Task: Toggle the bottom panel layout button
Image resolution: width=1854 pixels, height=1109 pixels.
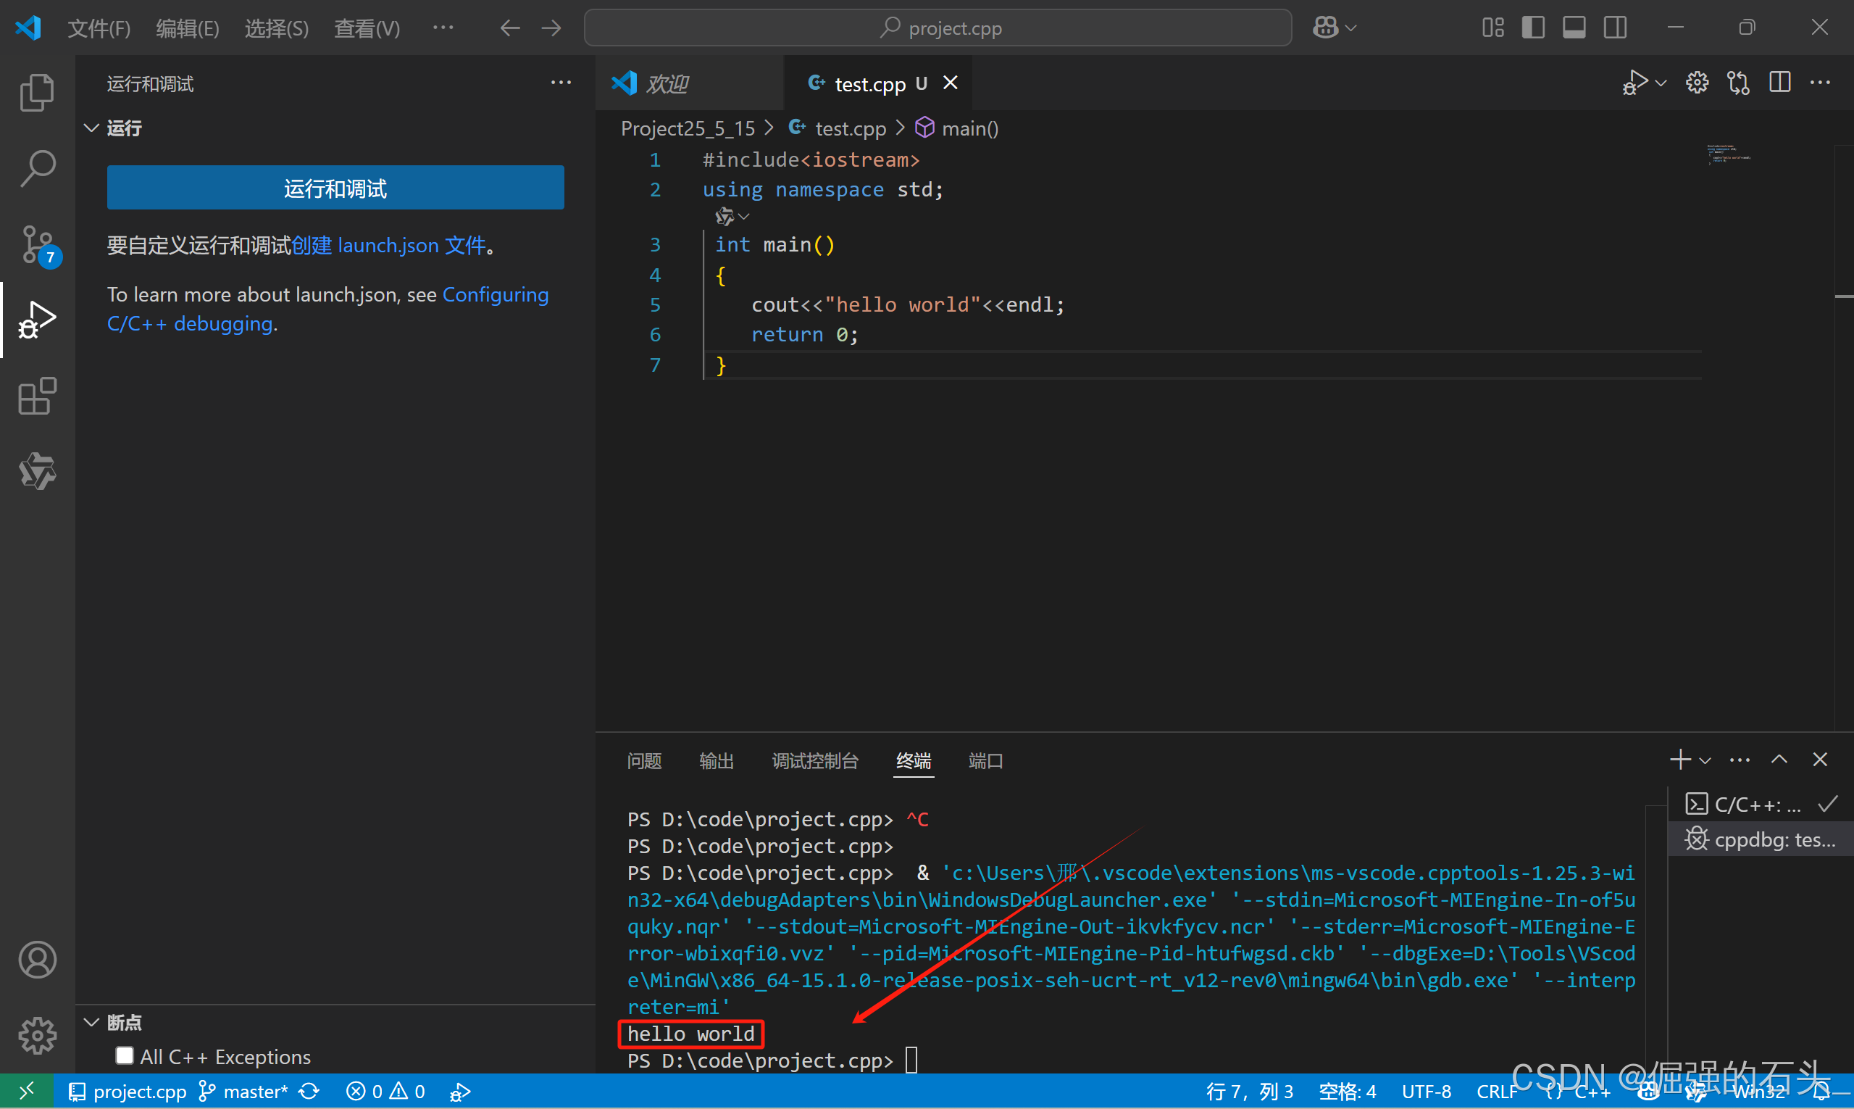Action: click(1574, 28)
